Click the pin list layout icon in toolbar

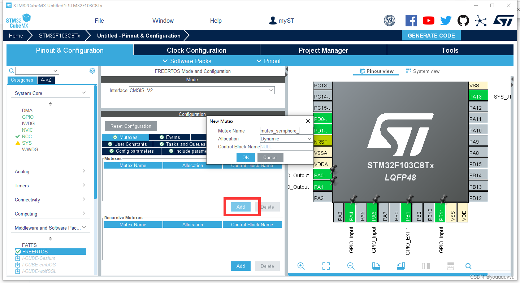pos(450,266)
